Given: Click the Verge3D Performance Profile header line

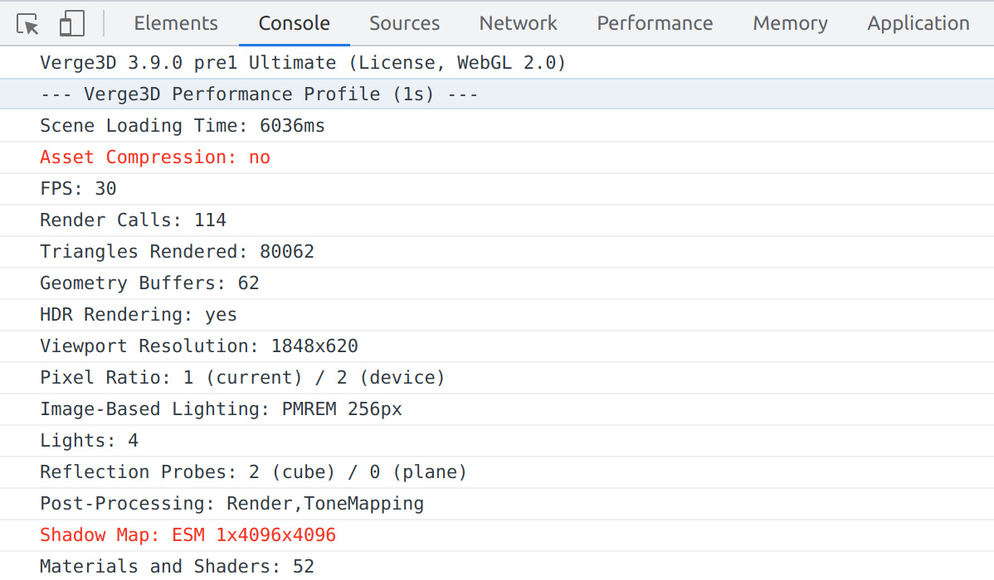Looking at the screenshot, I should (497, 94).
